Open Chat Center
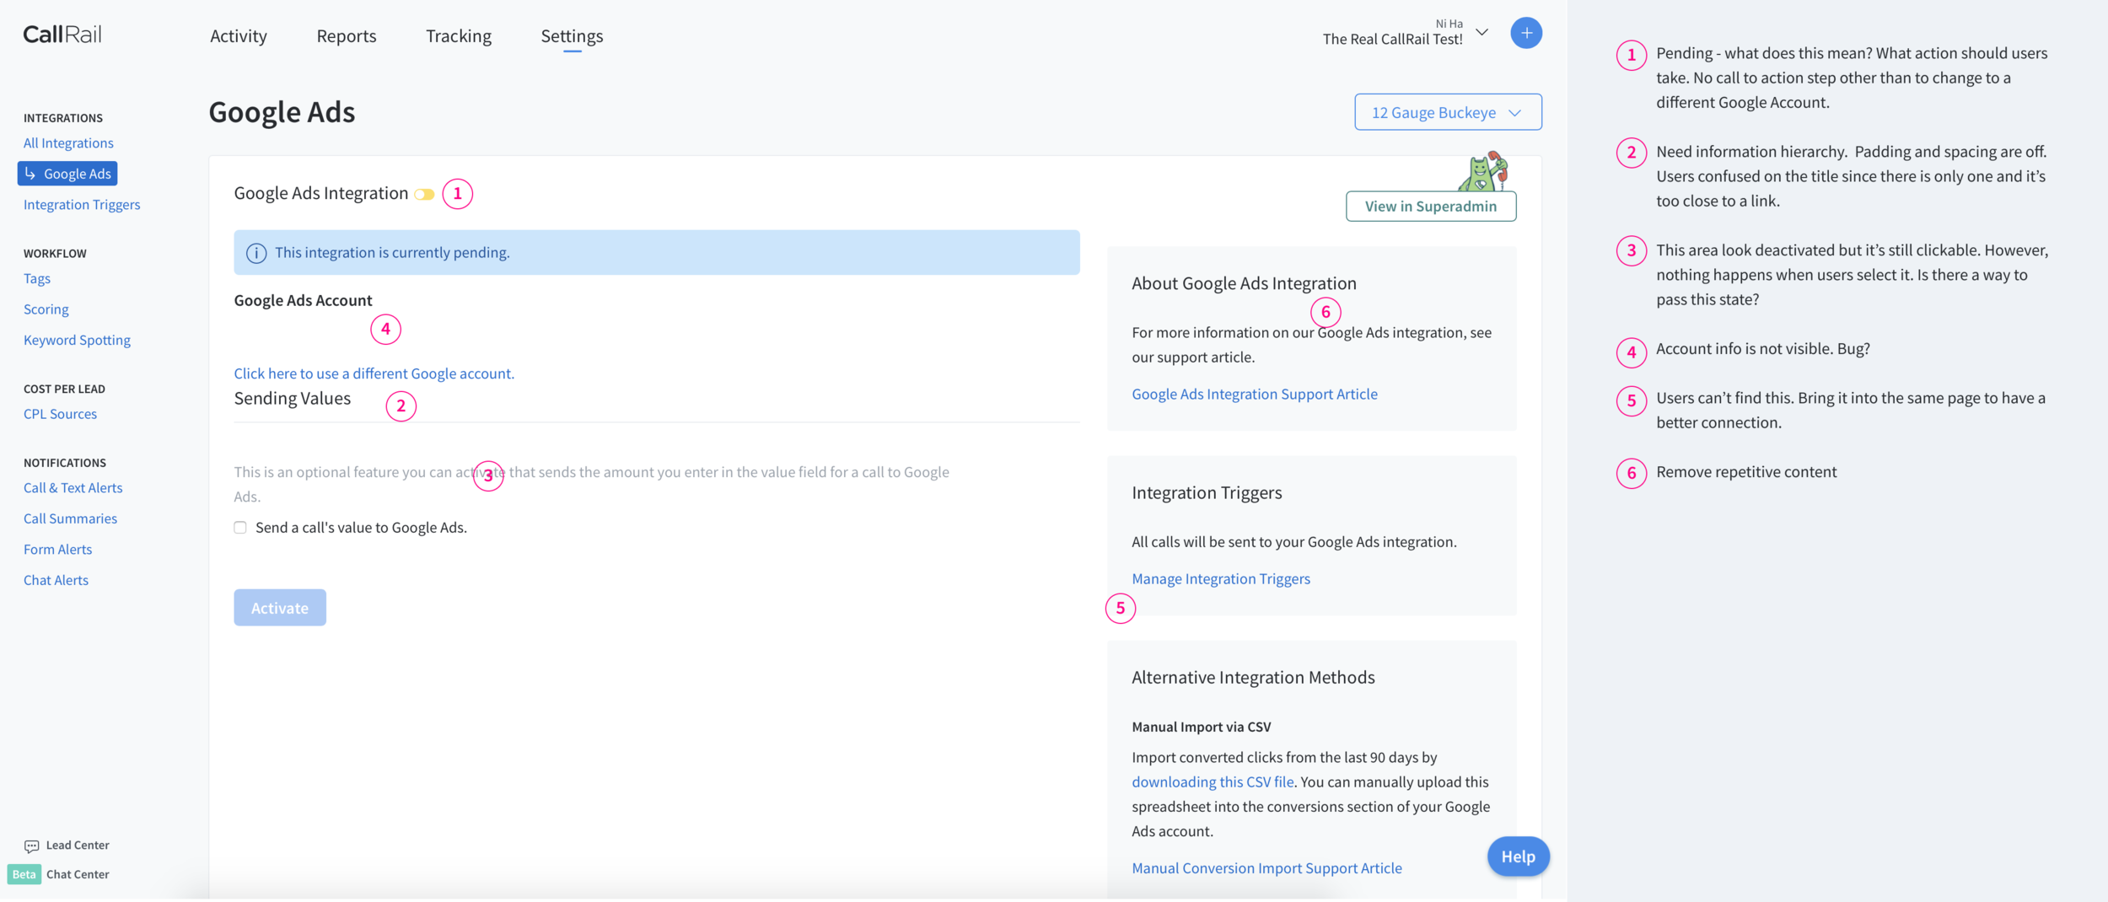The image size is (2108, 902). (x=78, y=874)
